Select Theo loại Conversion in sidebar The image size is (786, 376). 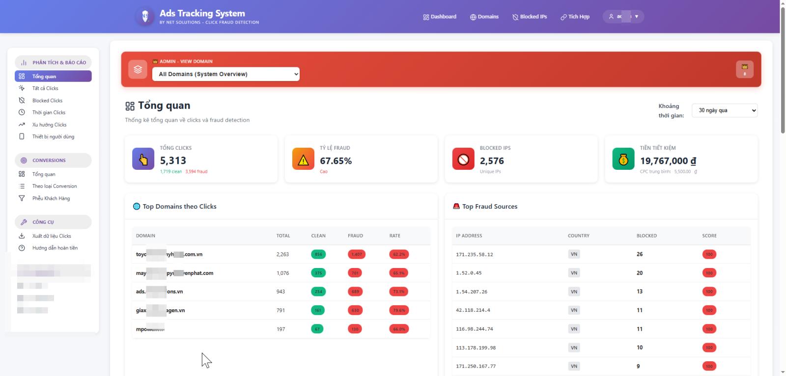coord(55,186)
